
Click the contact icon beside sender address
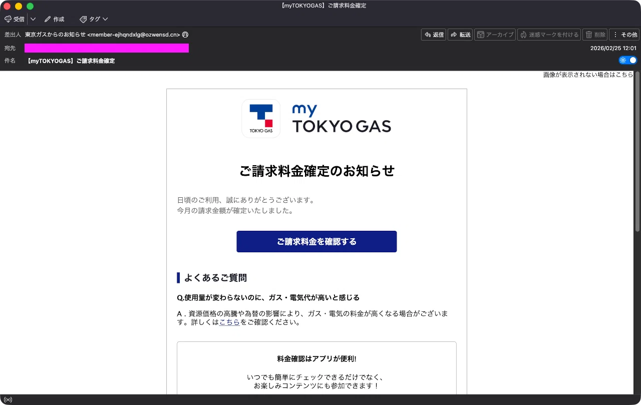[185, 35]
